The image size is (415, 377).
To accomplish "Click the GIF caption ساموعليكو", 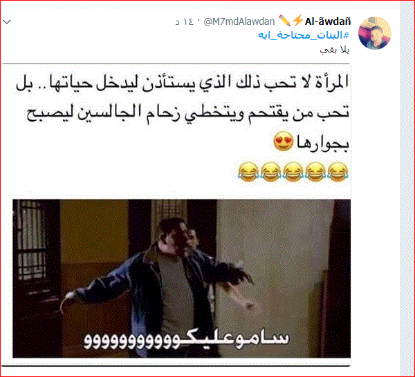I will point(187,340).
